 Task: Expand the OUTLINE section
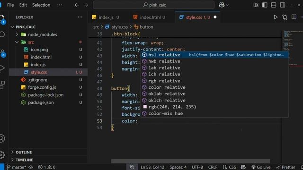pos(12,152)
